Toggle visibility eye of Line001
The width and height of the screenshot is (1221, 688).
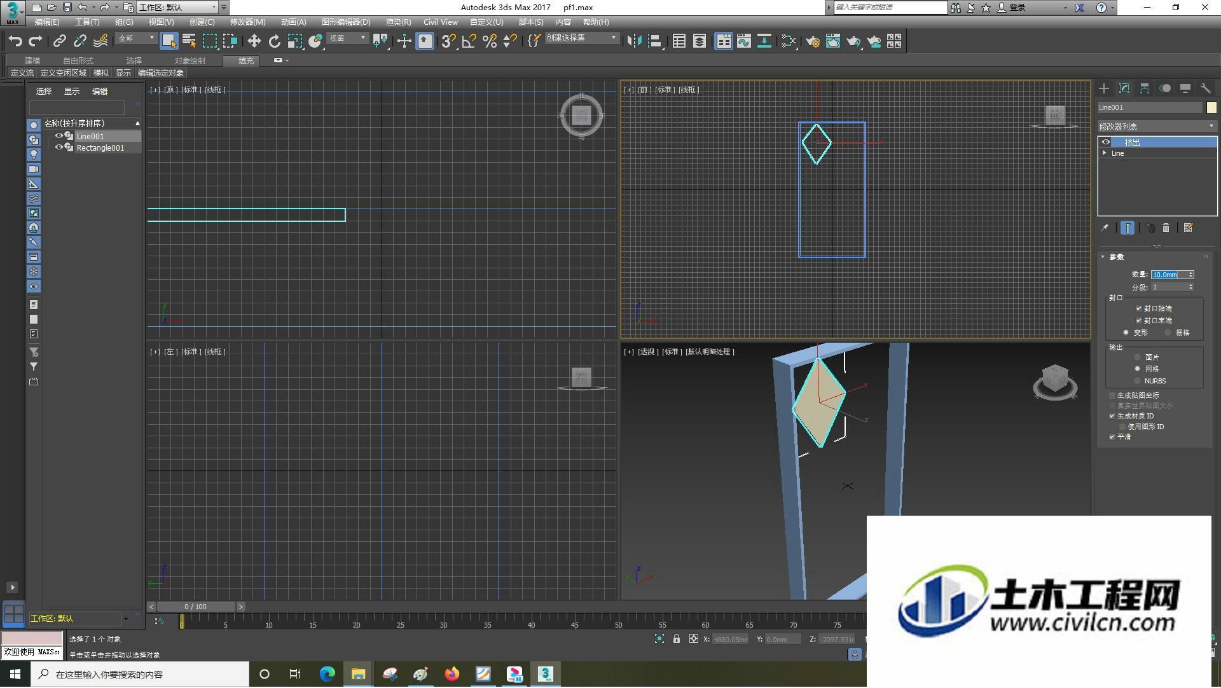pos(59,136)
